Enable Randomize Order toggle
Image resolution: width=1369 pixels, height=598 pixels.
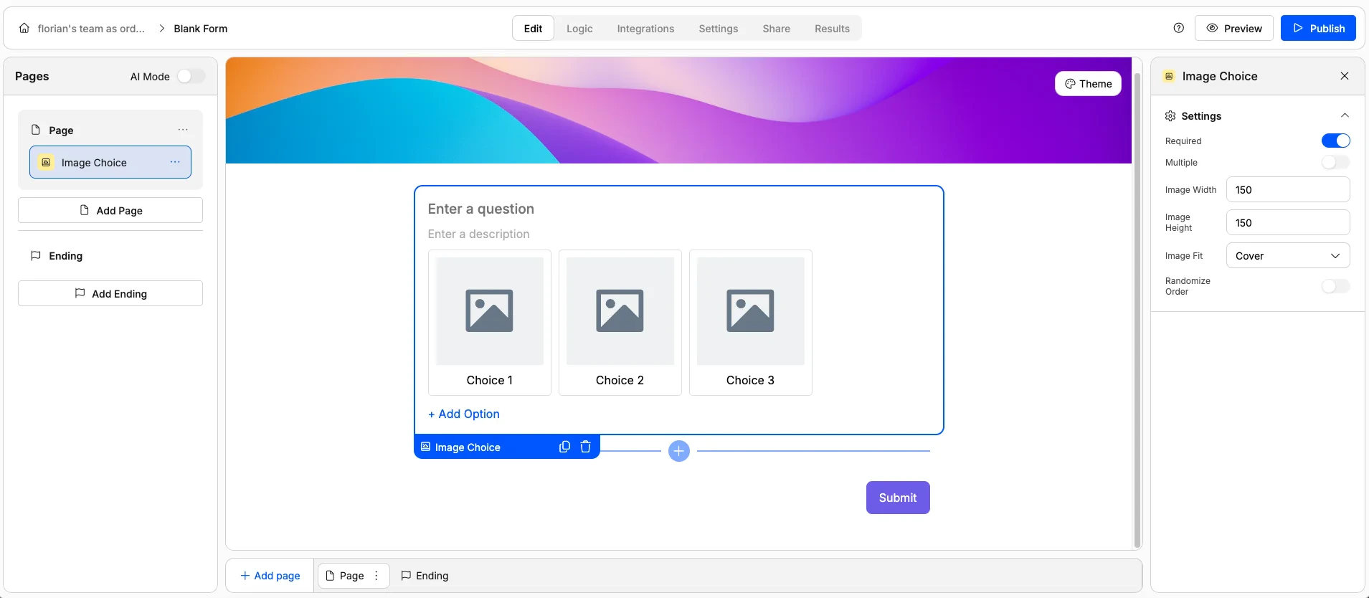click(1335, 286)
